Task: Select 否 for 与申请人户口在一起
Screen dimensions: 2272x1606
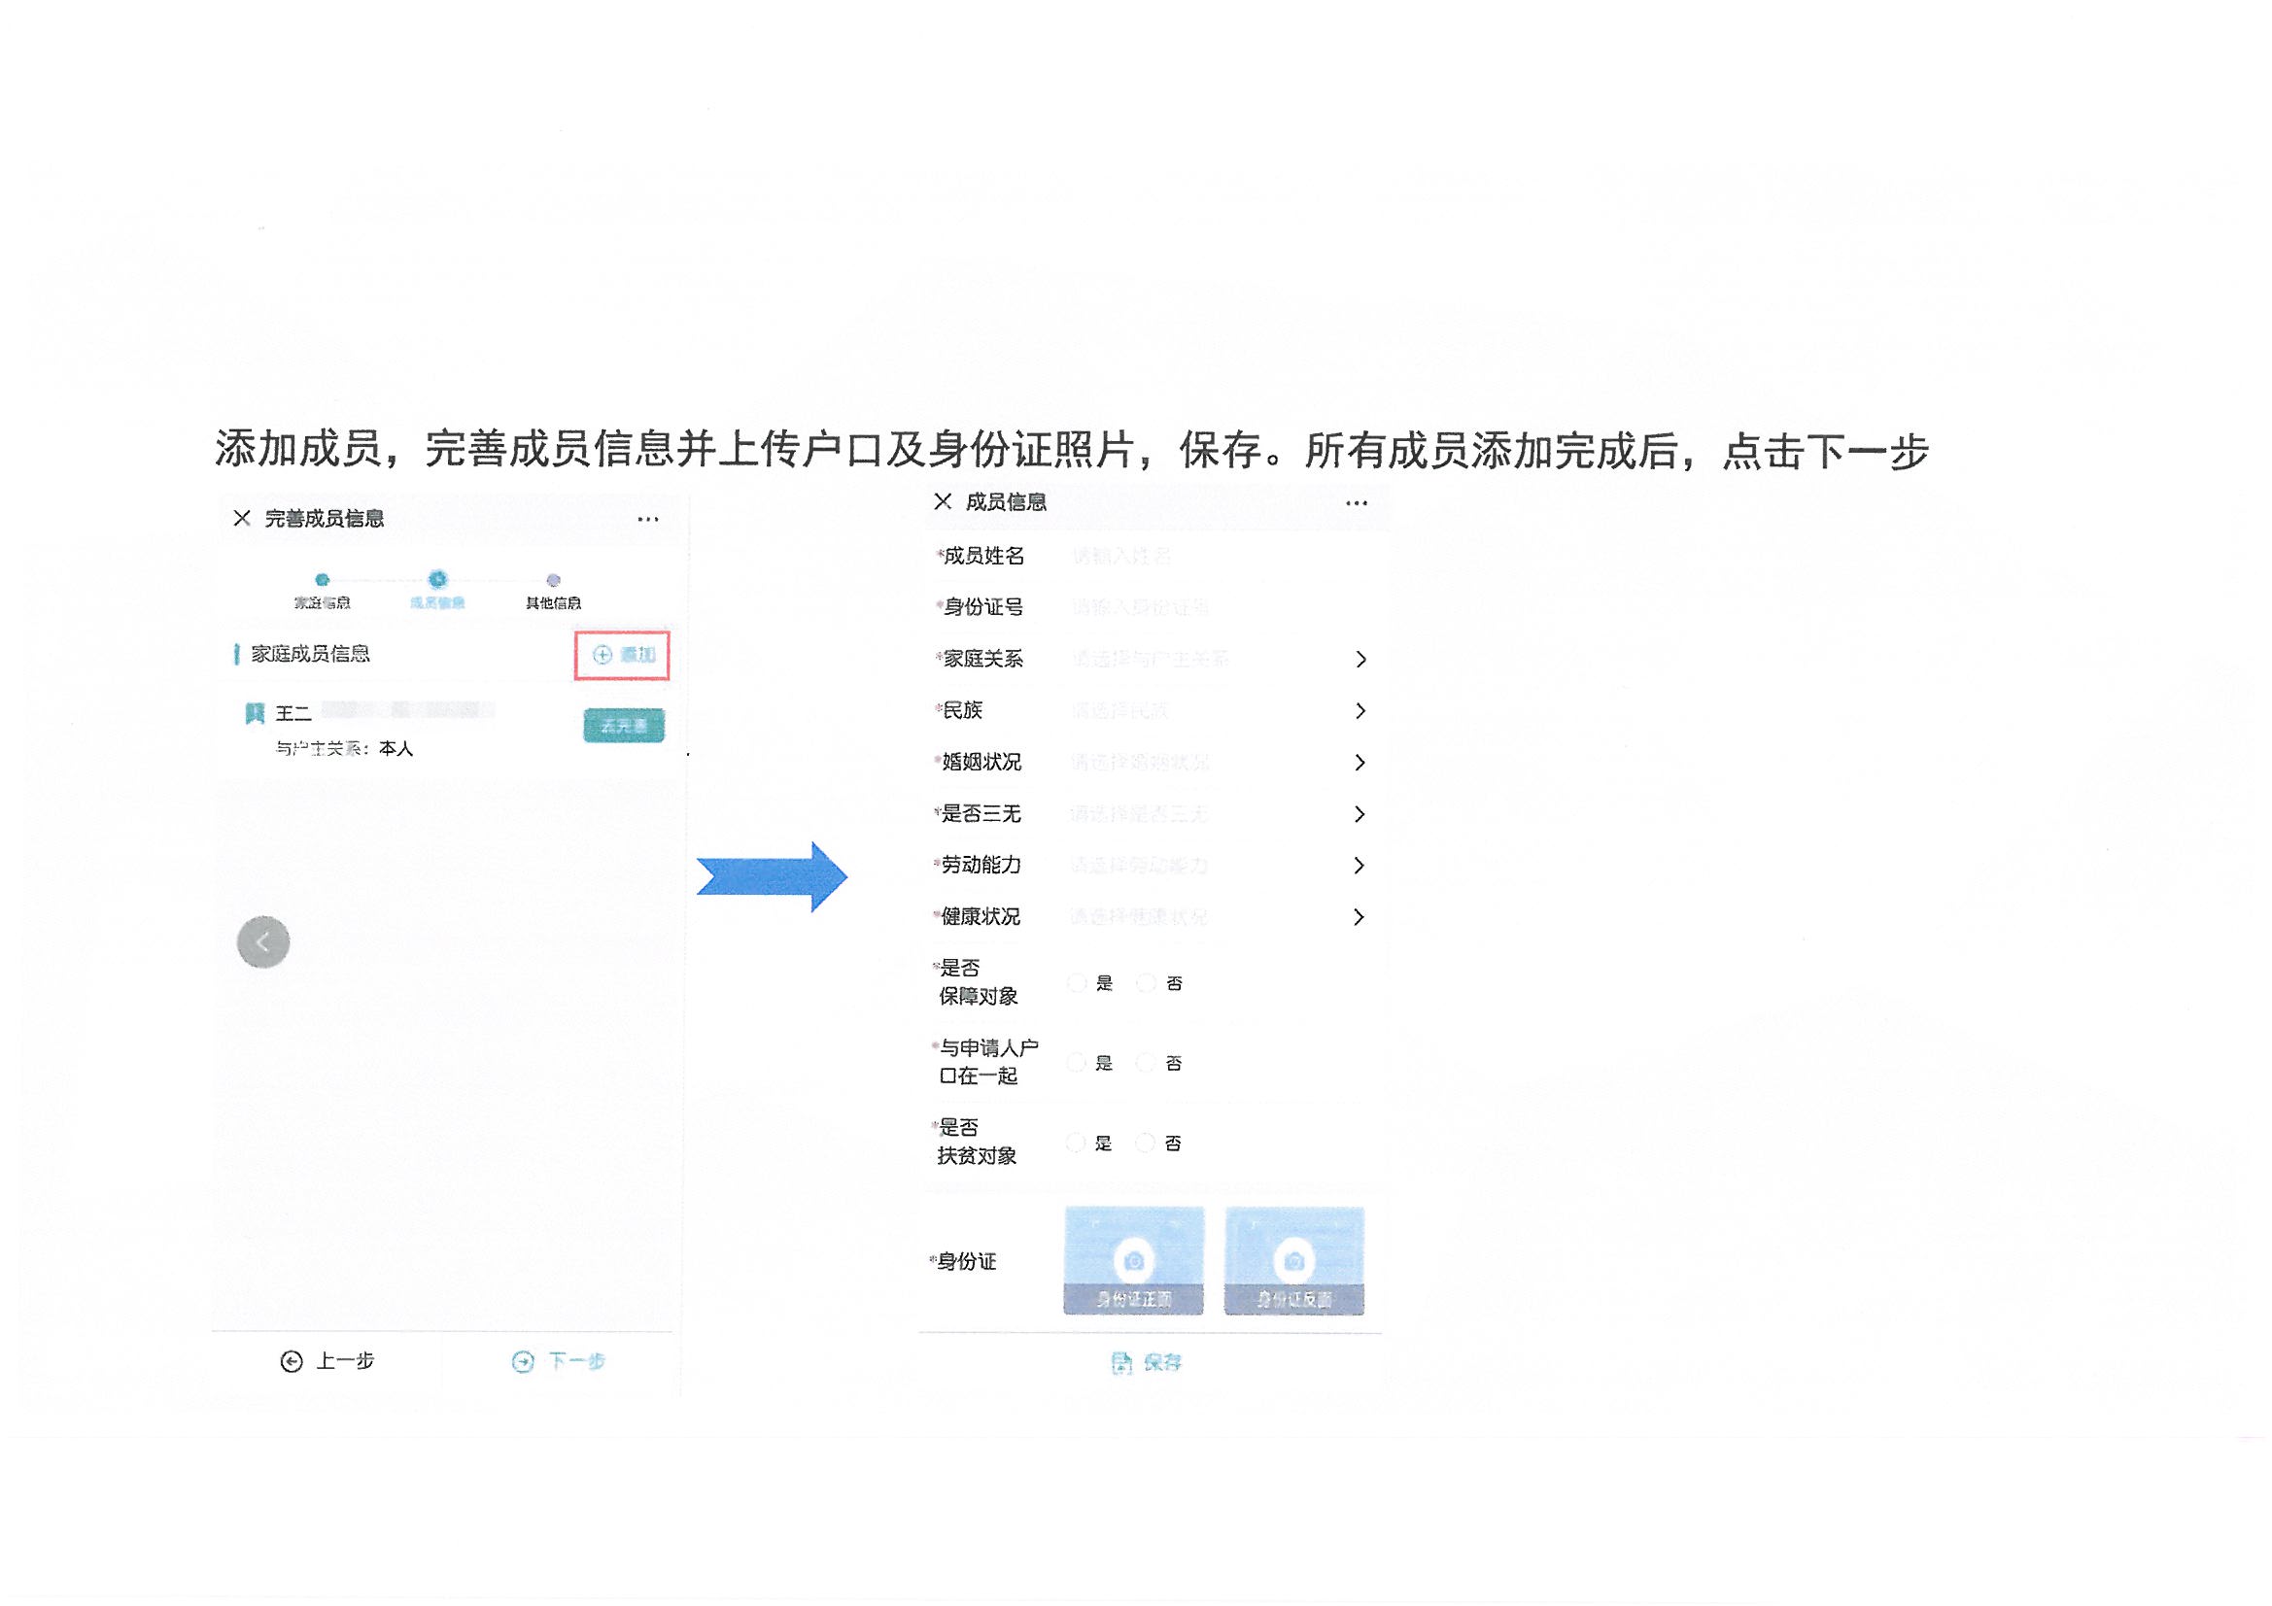Action: 1145,1063
